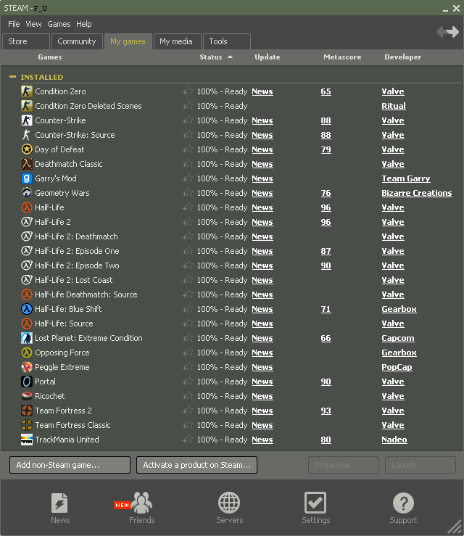
Task: Switch to the Tools tab
Action: tap(226, 41)
